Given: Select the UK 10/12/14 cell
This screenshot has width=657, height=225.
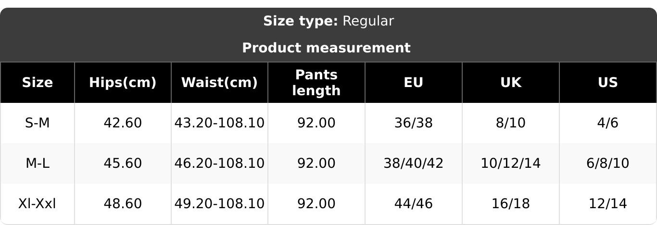Looking at the screenshot, I should click(510, 163).
